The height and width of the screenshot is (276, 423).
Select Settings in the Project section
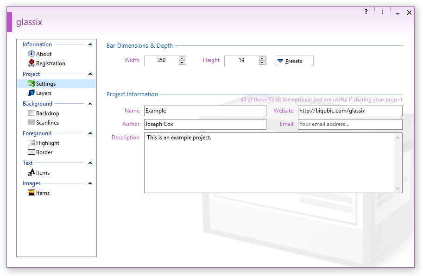point(45,84)
